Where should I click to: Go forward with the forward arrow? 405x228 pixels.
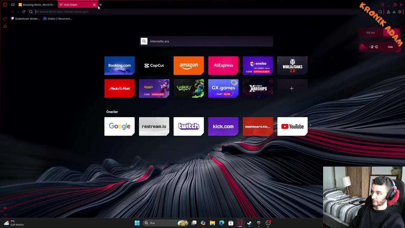coord(18,12)
